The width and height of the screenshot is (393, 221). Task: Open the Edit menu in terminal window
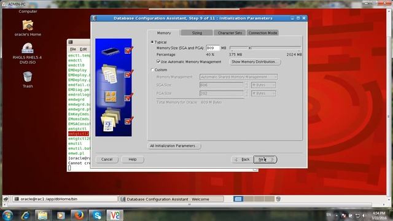click(x=84, y=49)
